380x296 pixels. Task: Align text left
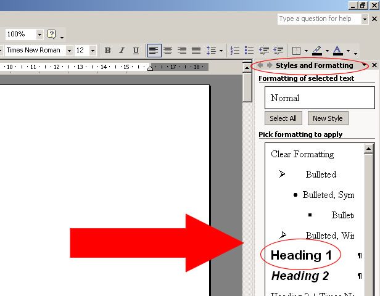coord(154,51)
